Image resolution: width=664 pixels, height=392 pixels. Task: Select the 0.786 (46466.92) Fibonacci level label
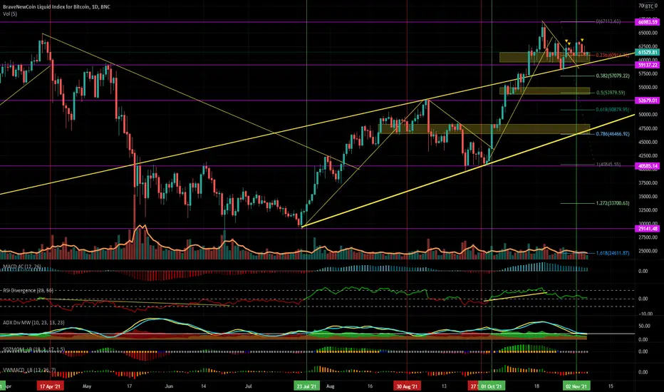click(x=612, y=134)
